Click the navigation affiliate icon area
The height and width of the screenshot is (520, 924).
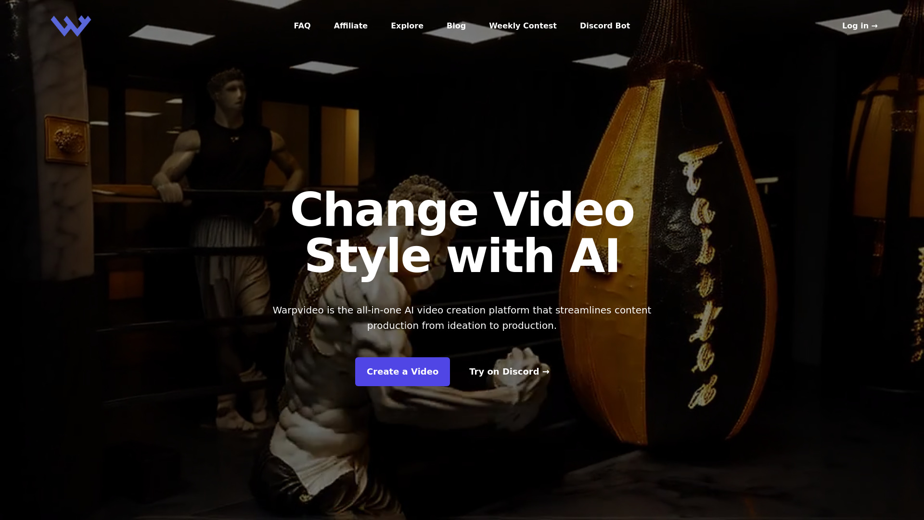350,26
